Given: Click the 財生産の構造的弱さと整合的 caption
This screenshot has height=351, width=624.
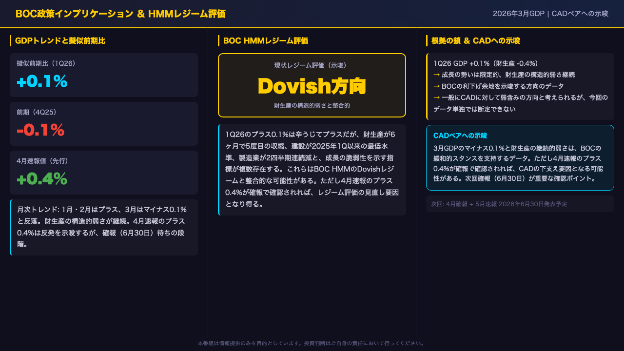Looking at the screenshot, I should pos(312,105).
